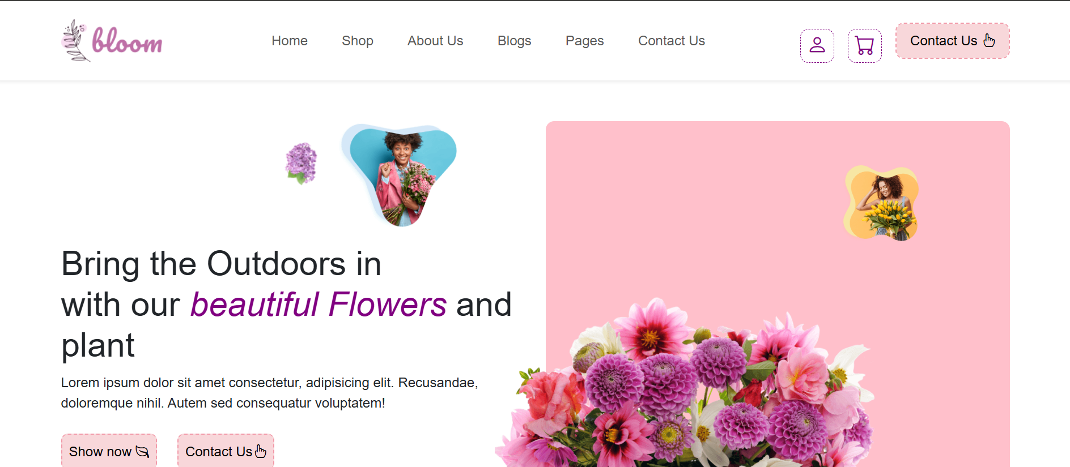Screen dimensions: 1070x467
Task: Click hand pointer icon in header button
Action: point(989,40)
